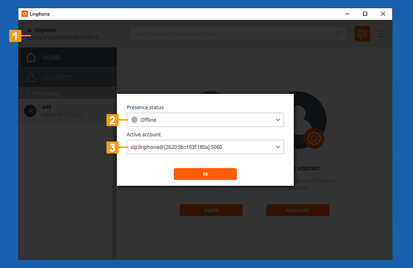Open the hamburger main menu
413x268 pixels.
pyautogui.click(x=381, y=34)
